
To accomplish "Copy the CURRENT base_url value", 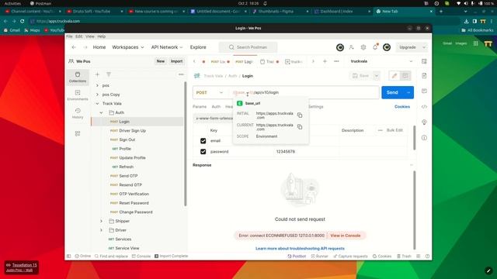I will click(300, 127).
